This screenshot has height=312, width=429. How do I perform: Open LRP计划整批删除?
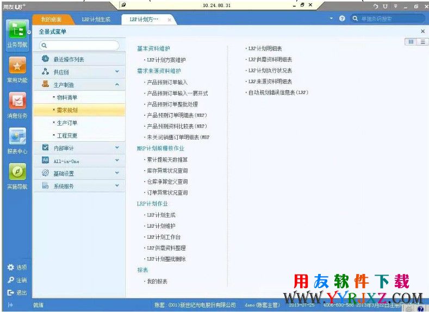(166, 259)
